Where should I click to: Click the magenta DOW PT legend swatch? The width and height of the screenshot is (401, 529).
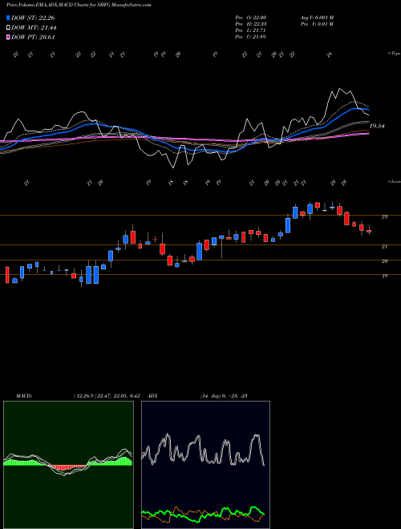9,38
